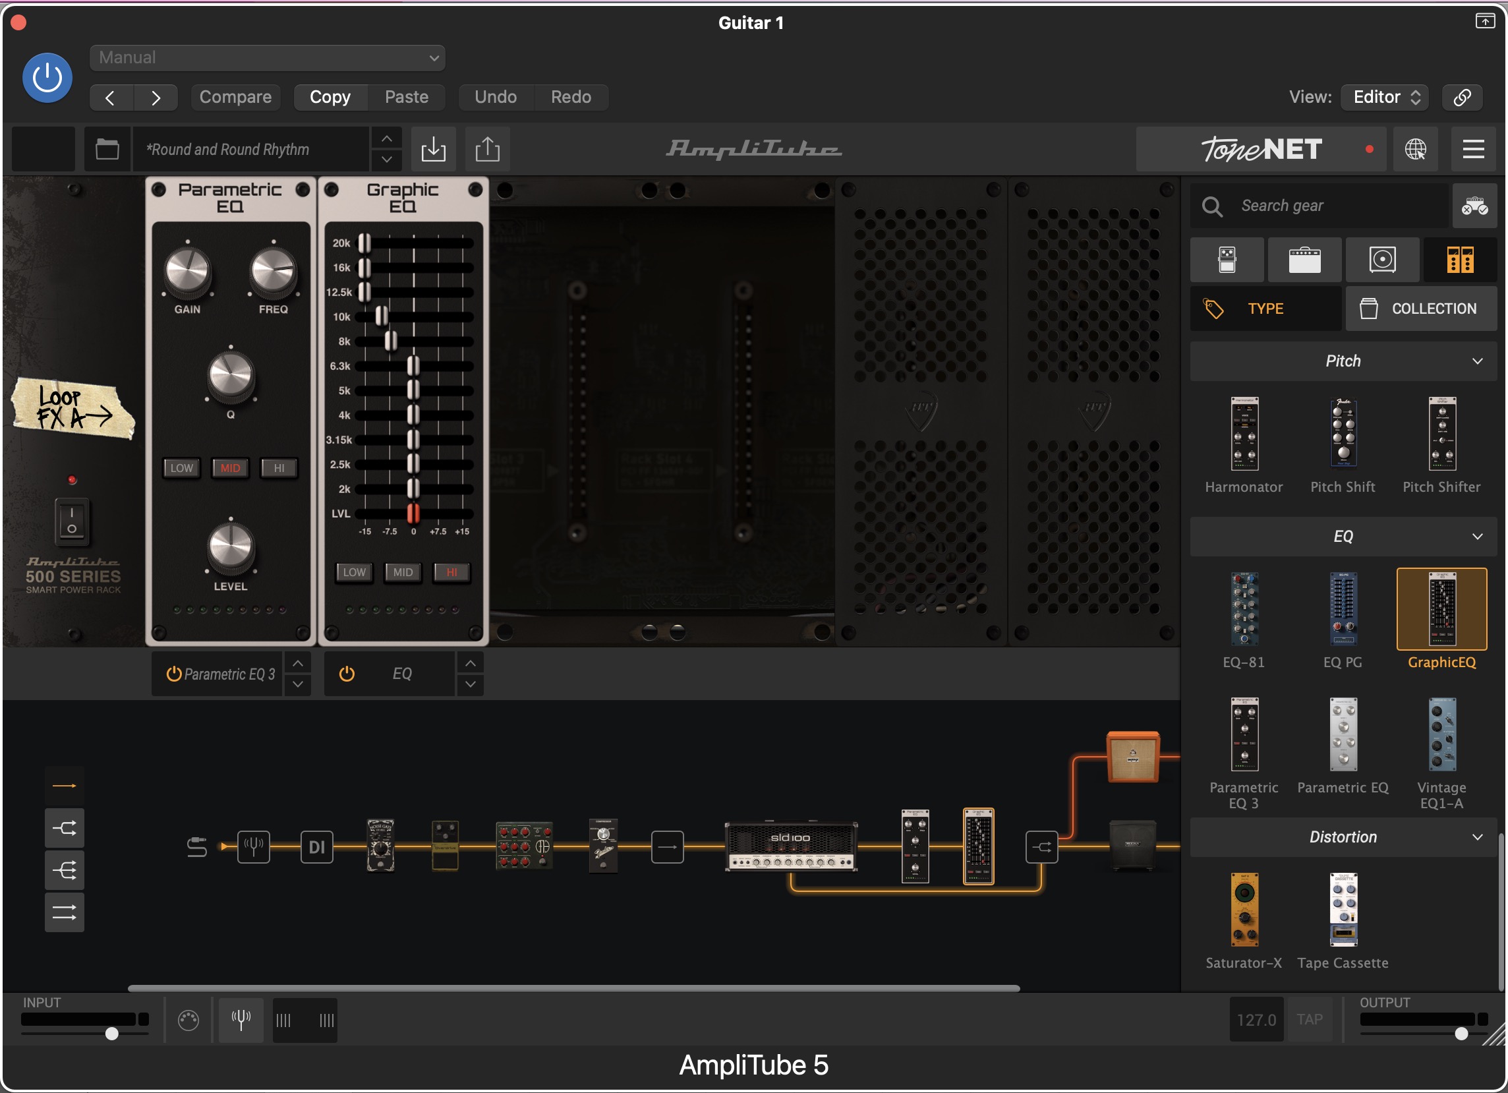The height and width of the screenshot is (1093, 1508).
Task: Click the Copy button
Action: tap(330, 97)
